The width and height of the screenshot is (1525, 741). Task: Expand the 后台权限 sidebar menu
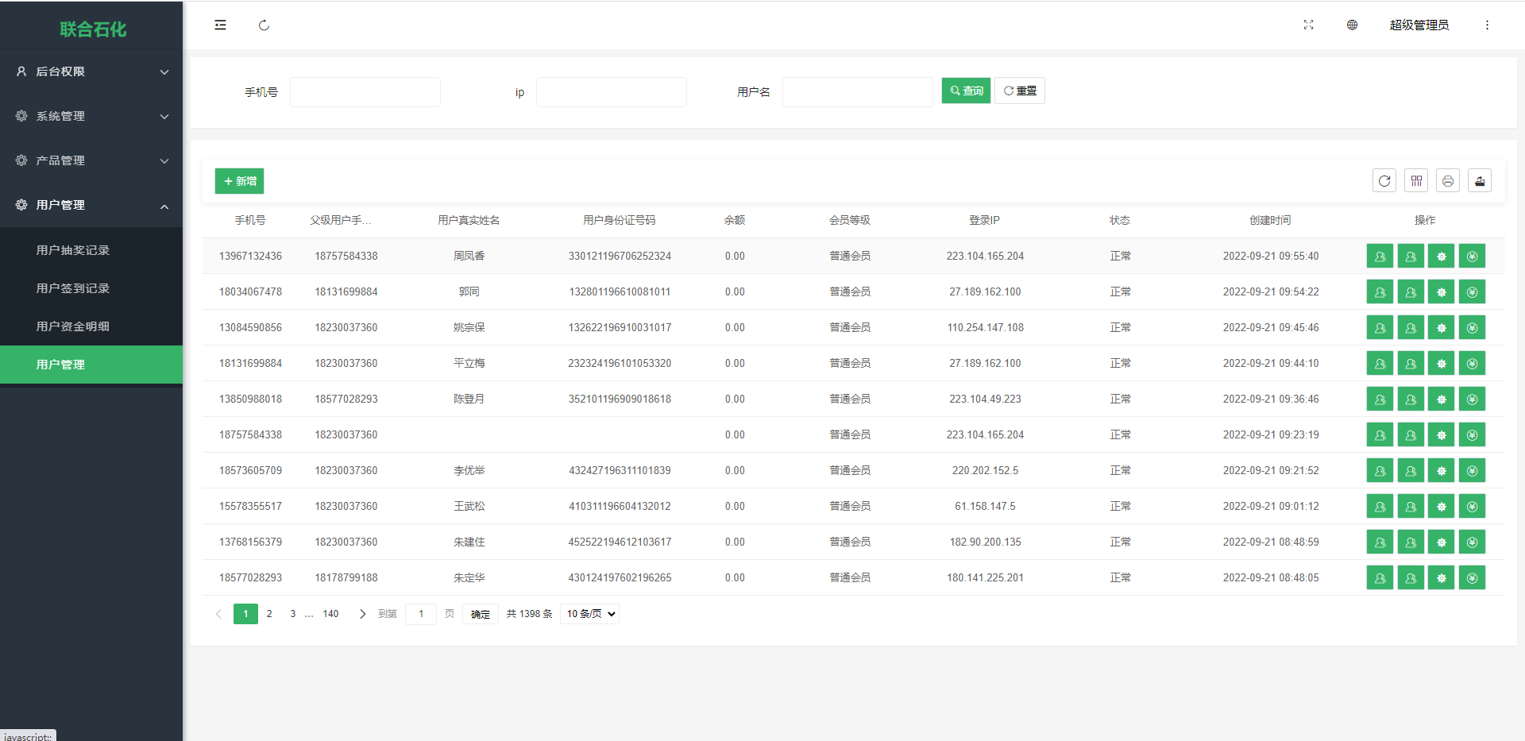[91, 71]
